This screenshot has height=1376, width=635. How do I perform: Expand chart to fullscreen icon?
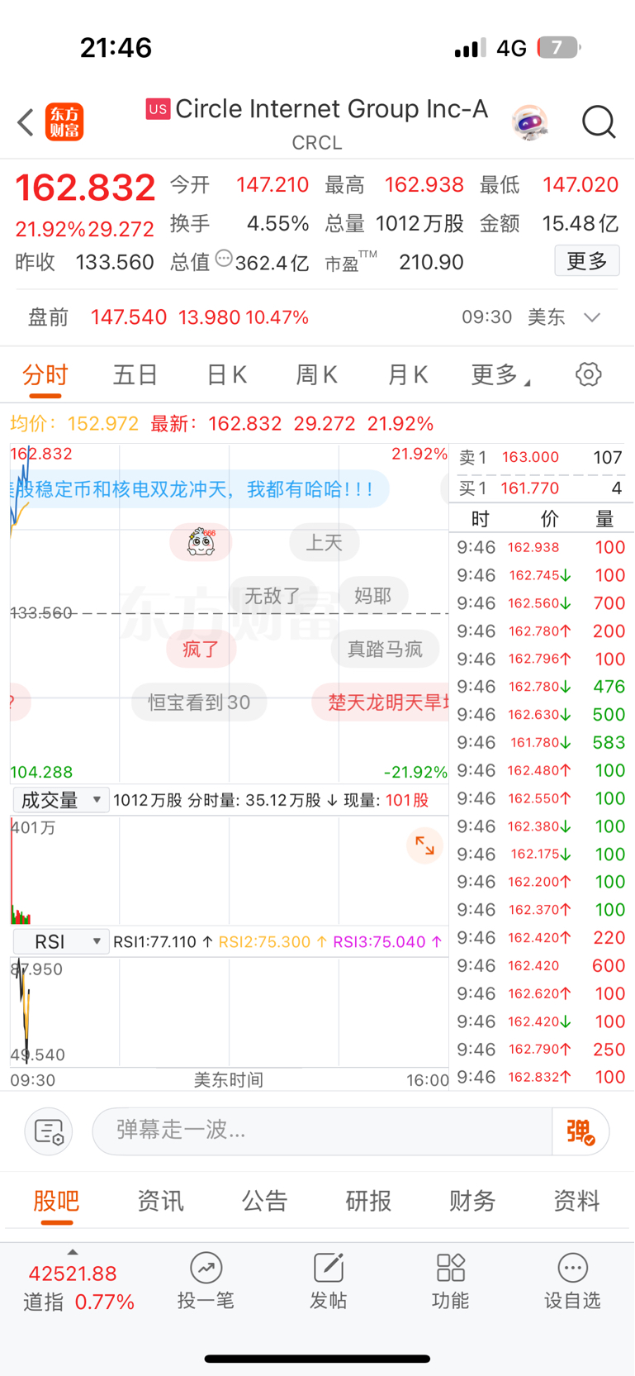(424, 845)
